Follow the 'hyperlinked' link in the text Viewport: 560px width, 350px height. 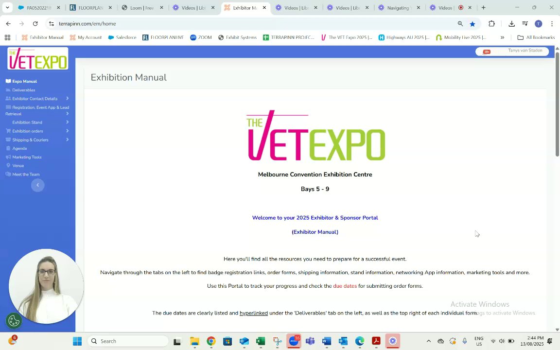coord(254,313)
